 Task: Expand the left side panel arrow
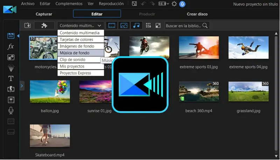click(22, 85)
